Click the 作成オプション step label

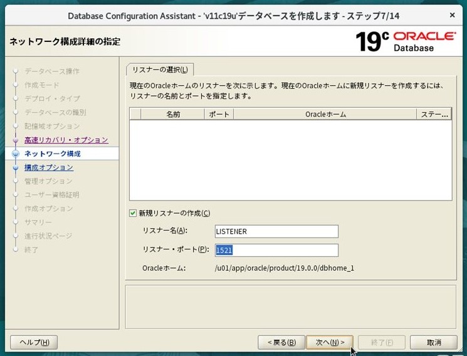coord(48,208)
